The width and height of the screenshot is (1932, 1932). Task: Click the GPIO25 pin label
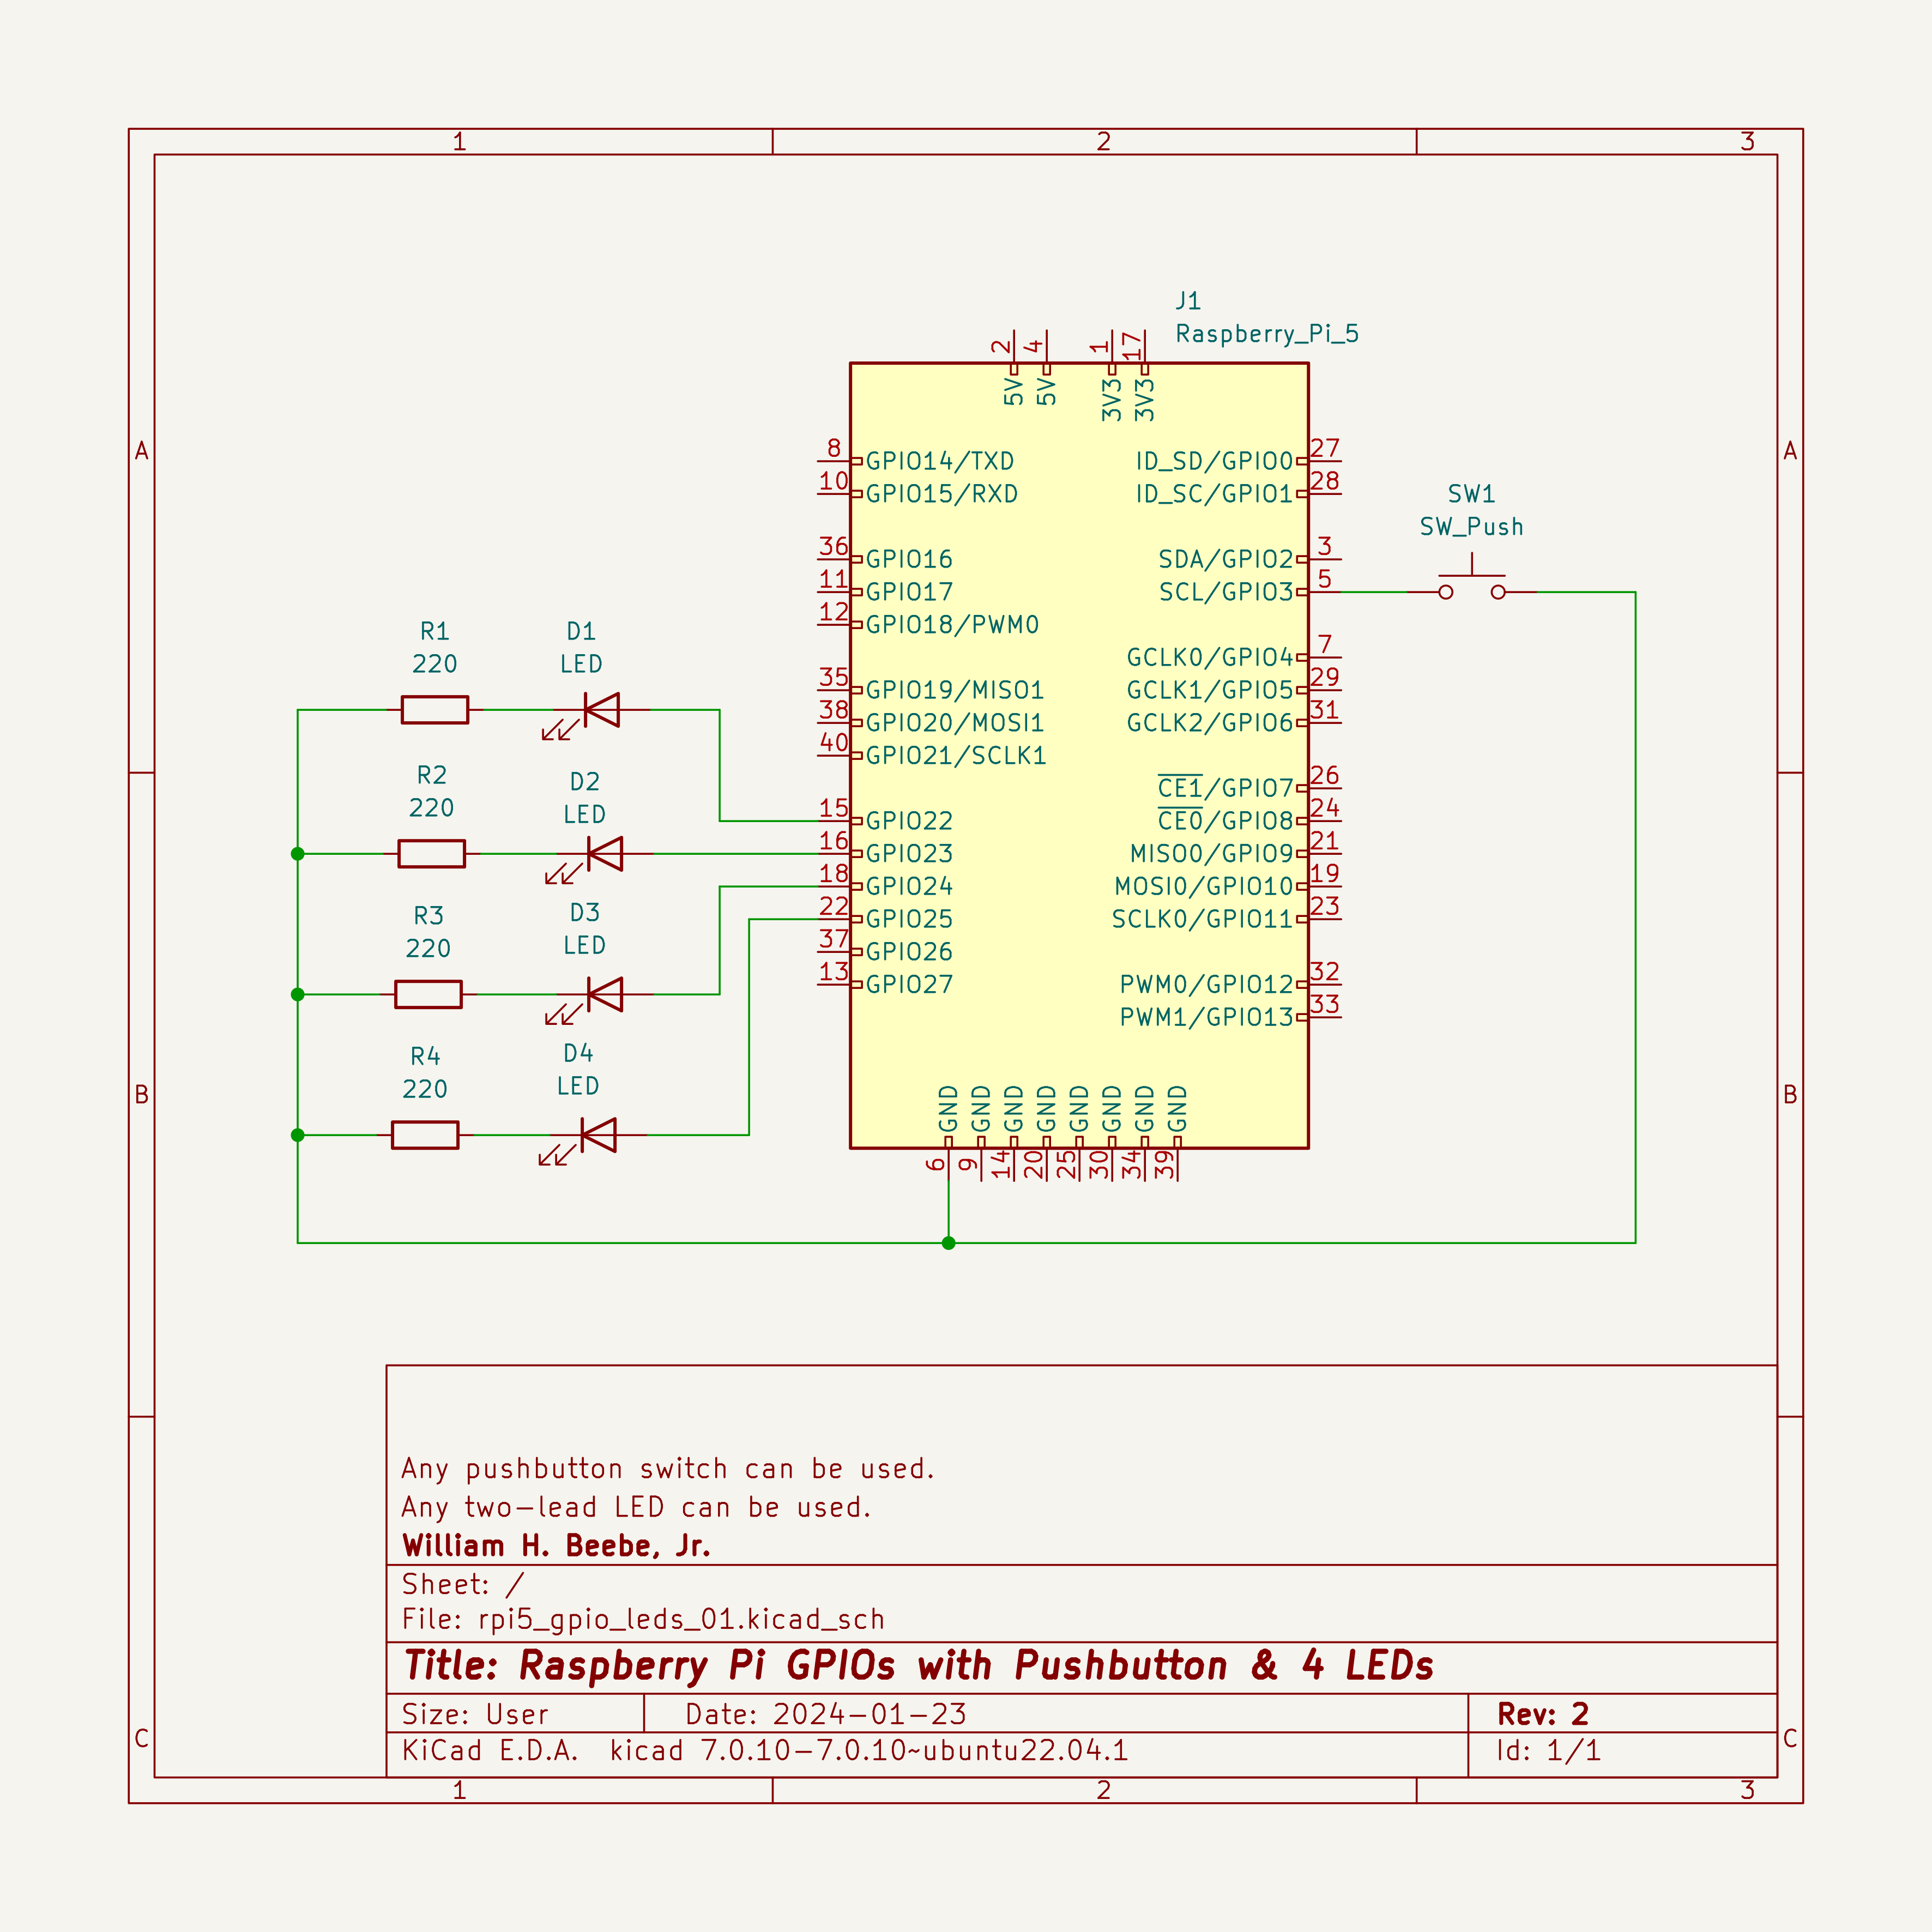click(909, 919)
